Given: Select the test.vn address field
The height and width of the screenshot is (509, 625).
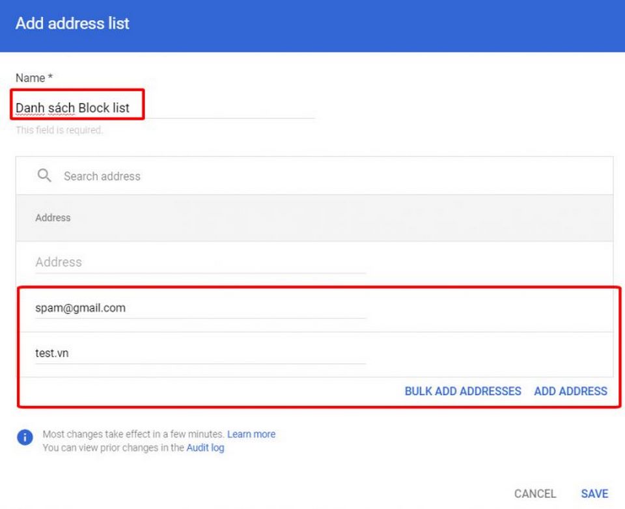Looking at the screenshot, I should [201, 353].
